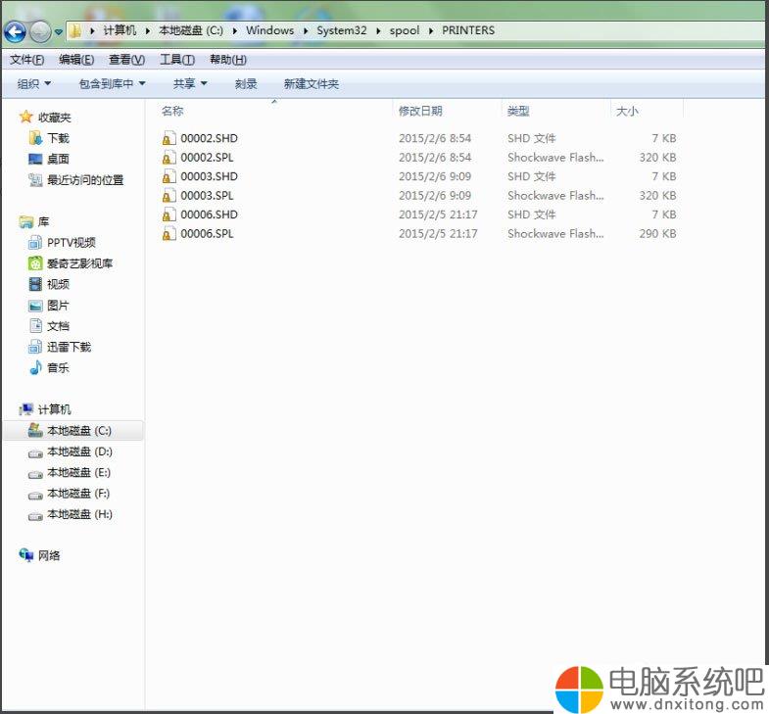Click the 图片 library icon
769x714 pixels.
[x=35, y=306]
